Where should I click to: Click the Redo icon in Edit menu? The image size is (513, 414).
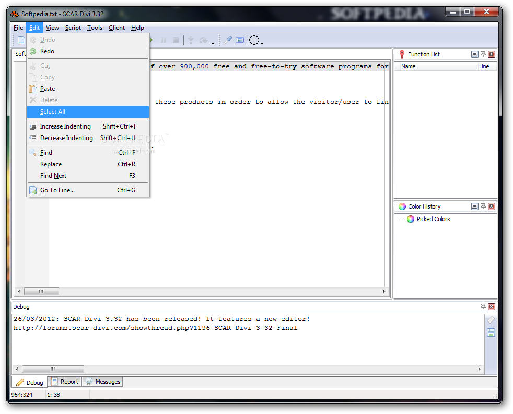coord(33,51)
